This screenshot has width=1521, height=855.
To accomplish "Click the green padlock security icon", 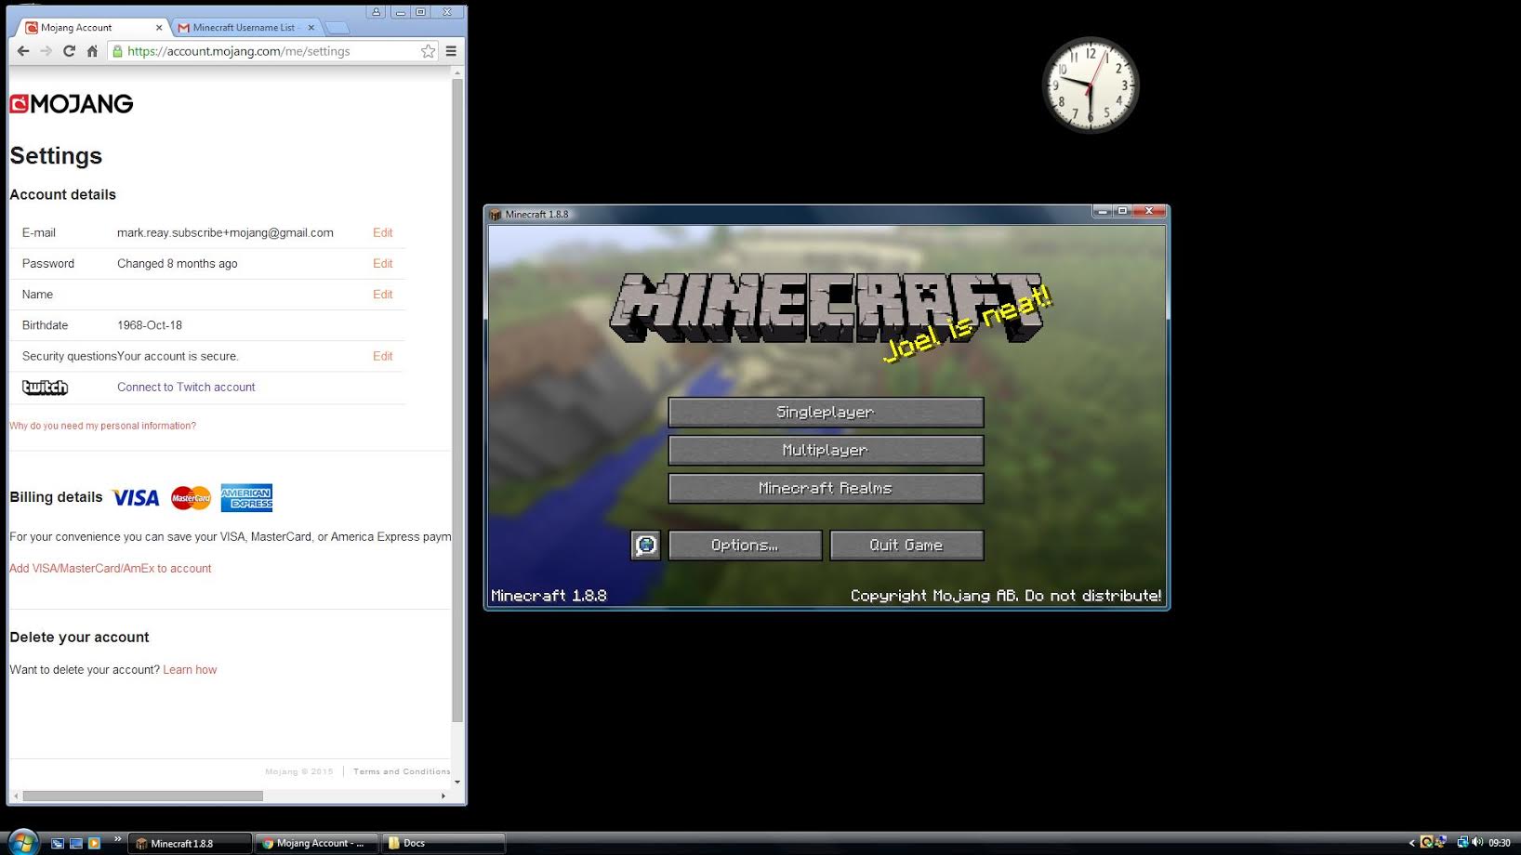I will pos(117,51).
